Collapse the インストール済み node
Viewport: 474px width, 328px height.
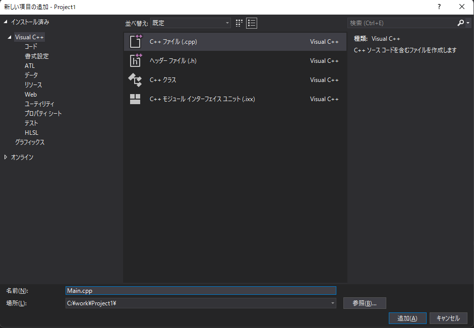[5, 22]
